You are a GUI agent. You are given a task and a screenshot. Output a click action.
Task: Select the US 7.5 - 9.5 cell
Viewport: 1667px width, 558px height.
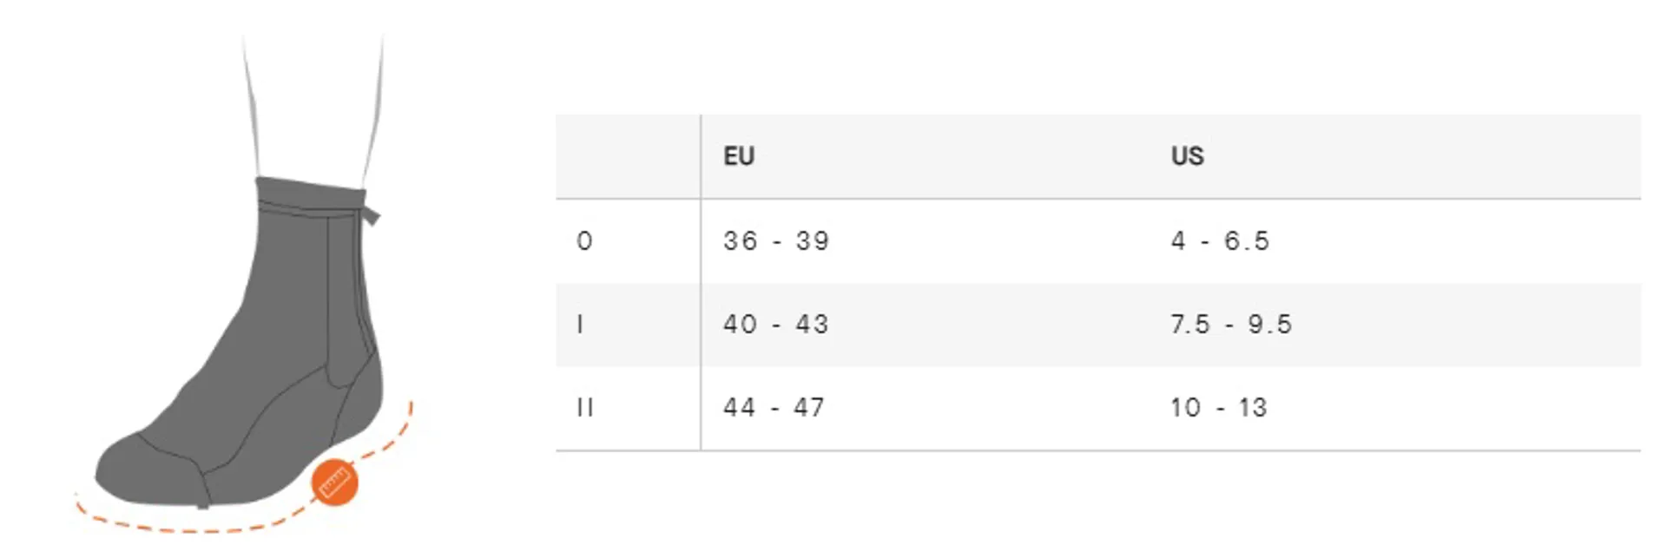(1231, 325)
